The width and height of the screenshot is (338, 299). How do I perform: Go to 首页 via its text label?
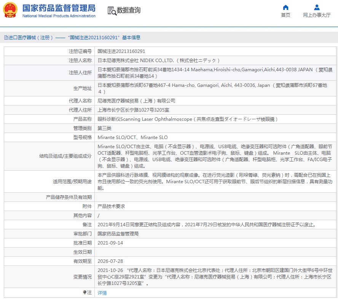click(x=285, y=15)
